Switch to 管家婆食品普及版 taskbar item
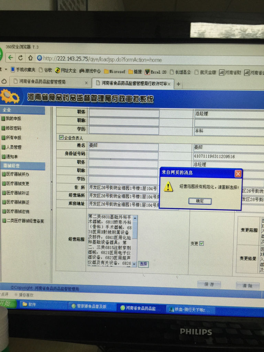This screenshot has height=352, width=264. point(92,306)
